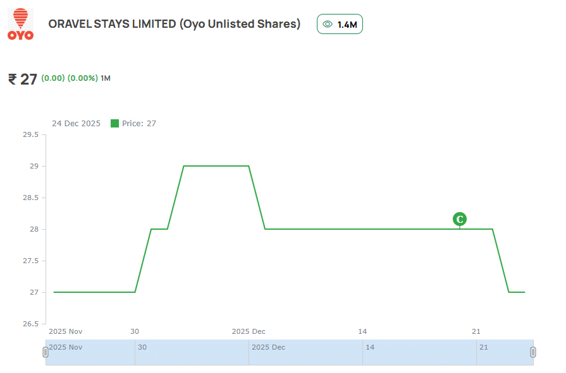Click the left range slider handle
Viewport: 566px width, 373px height.
pos(46,352)
